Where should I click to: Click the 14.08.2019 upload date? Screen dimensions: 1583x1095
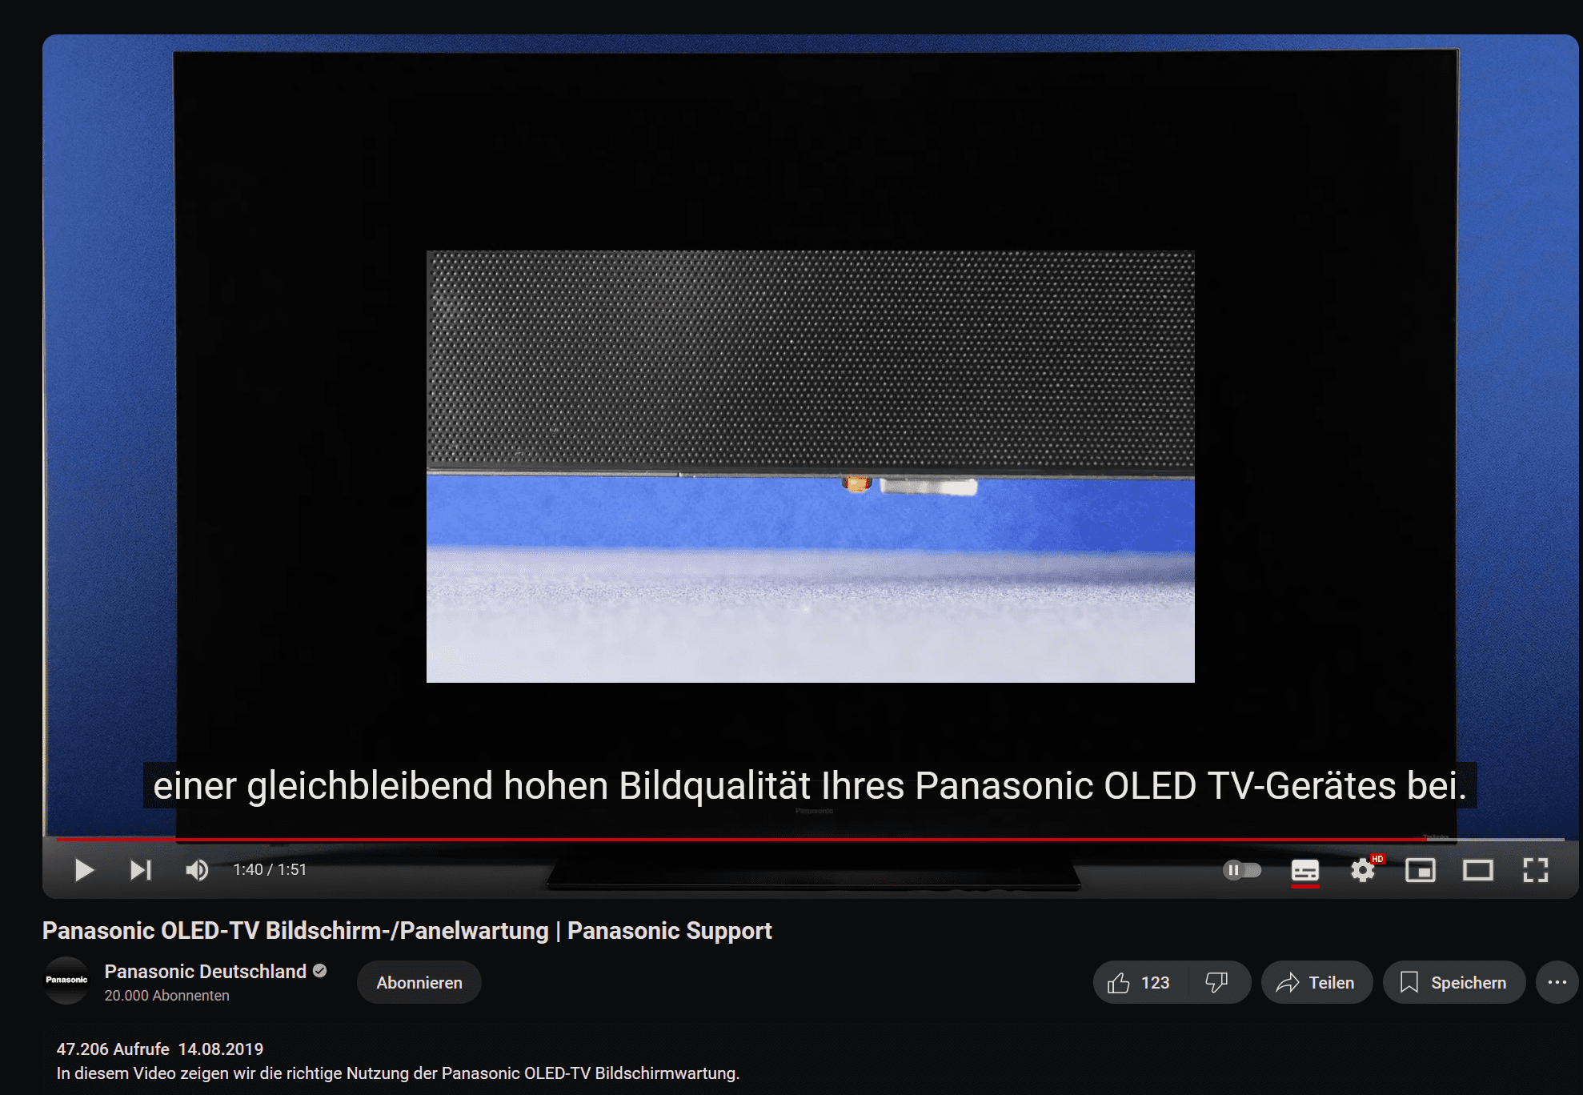[221, 1049]
